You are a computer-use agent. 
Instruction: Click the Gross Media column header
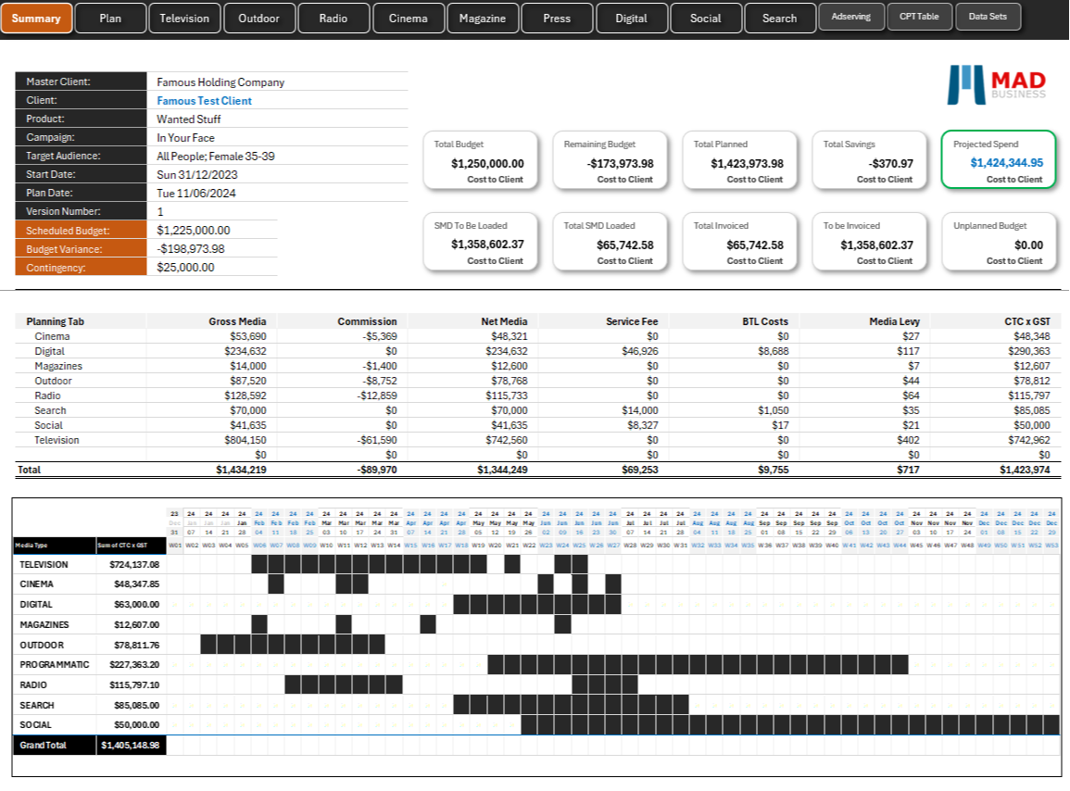pyautogui.click(x=237, y=321)
